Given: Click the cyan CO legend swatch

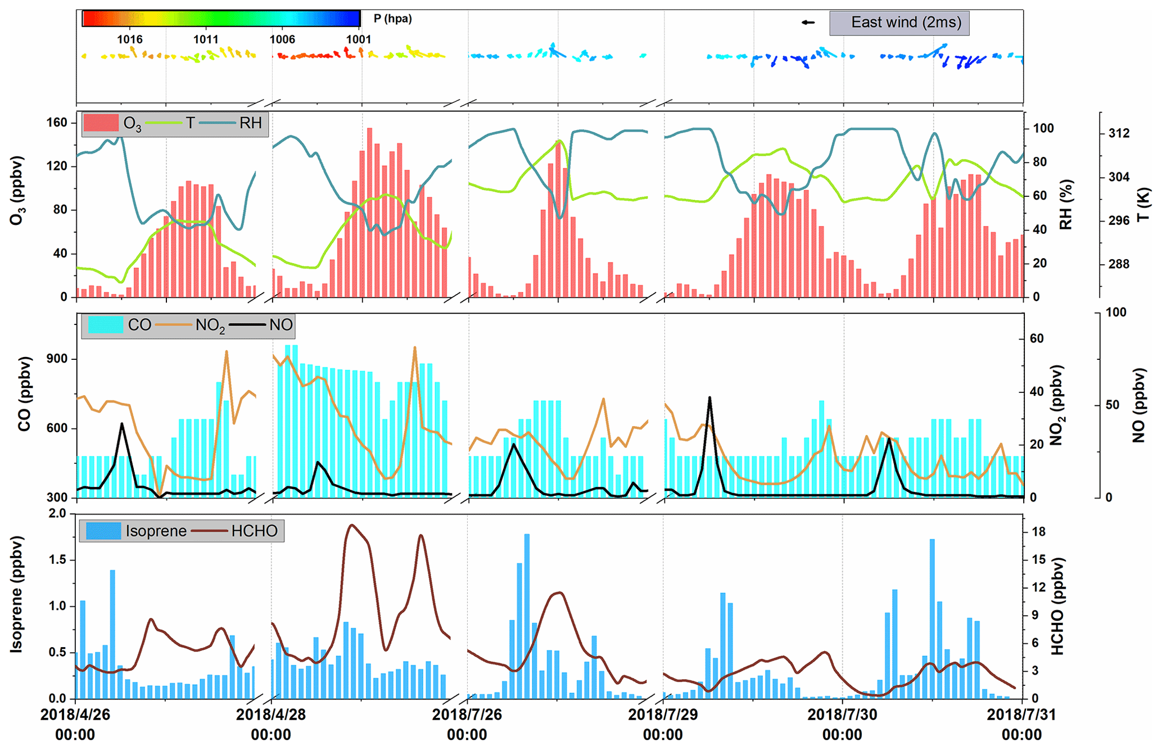Looking at the screenshot, I should (106, 325).
